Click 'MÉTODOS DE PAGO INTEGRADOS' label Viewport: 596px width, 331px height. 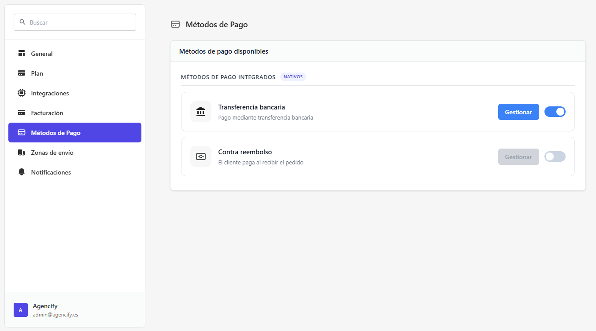click(228, 77)
